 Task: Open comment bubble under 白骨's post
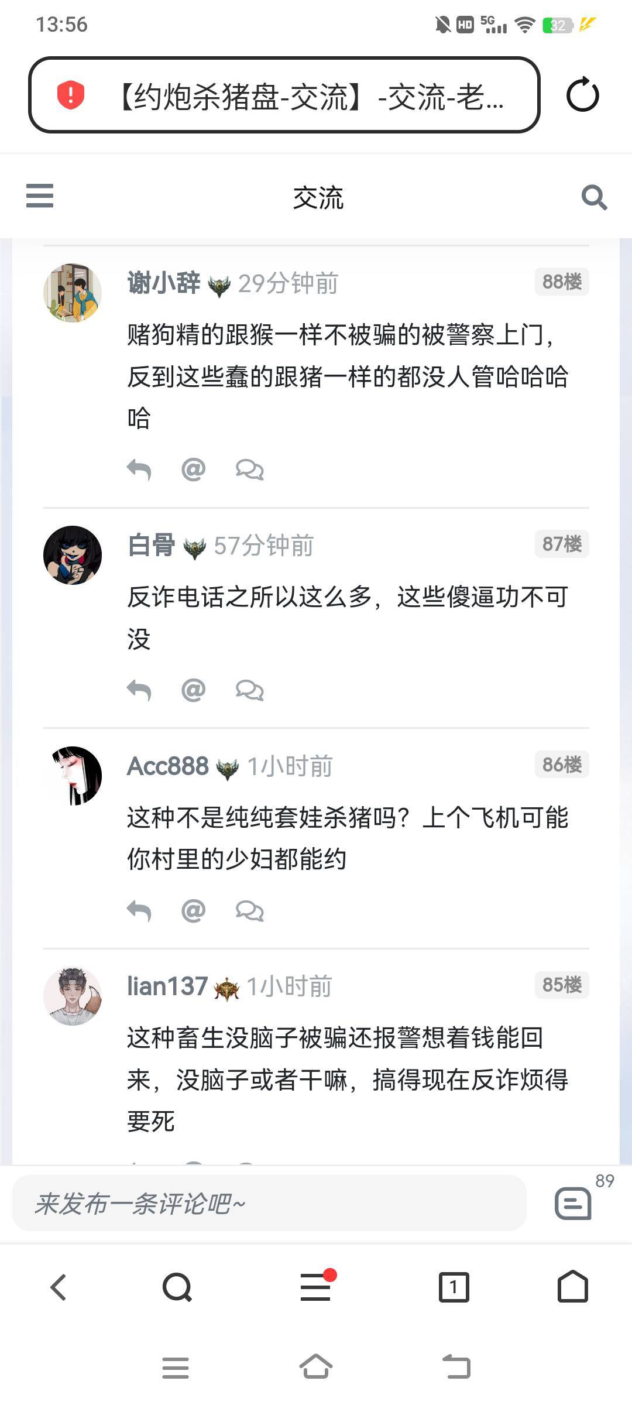pos(250,690)
